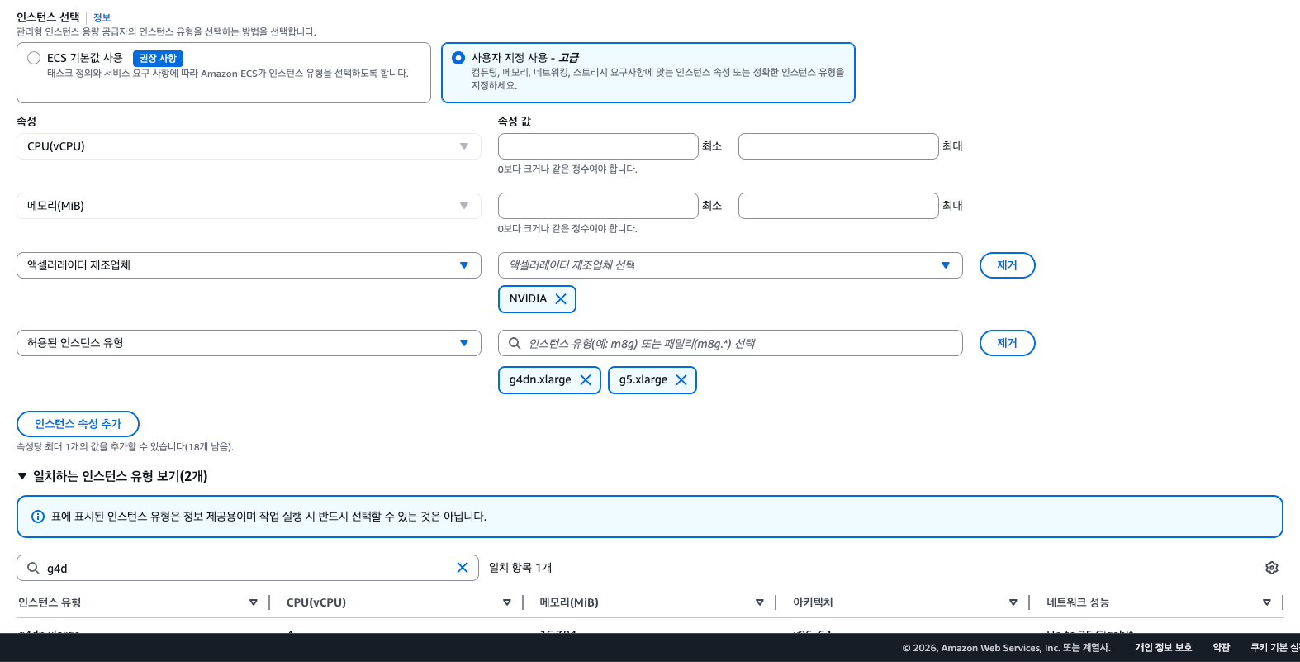Open table preferences gear icon

click(1272, 568)
